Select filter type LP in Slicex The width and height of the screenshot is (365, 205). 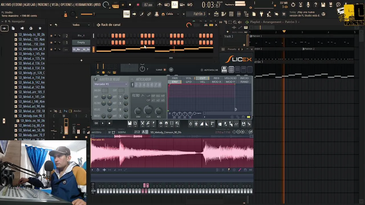click(x=148, y=96)
